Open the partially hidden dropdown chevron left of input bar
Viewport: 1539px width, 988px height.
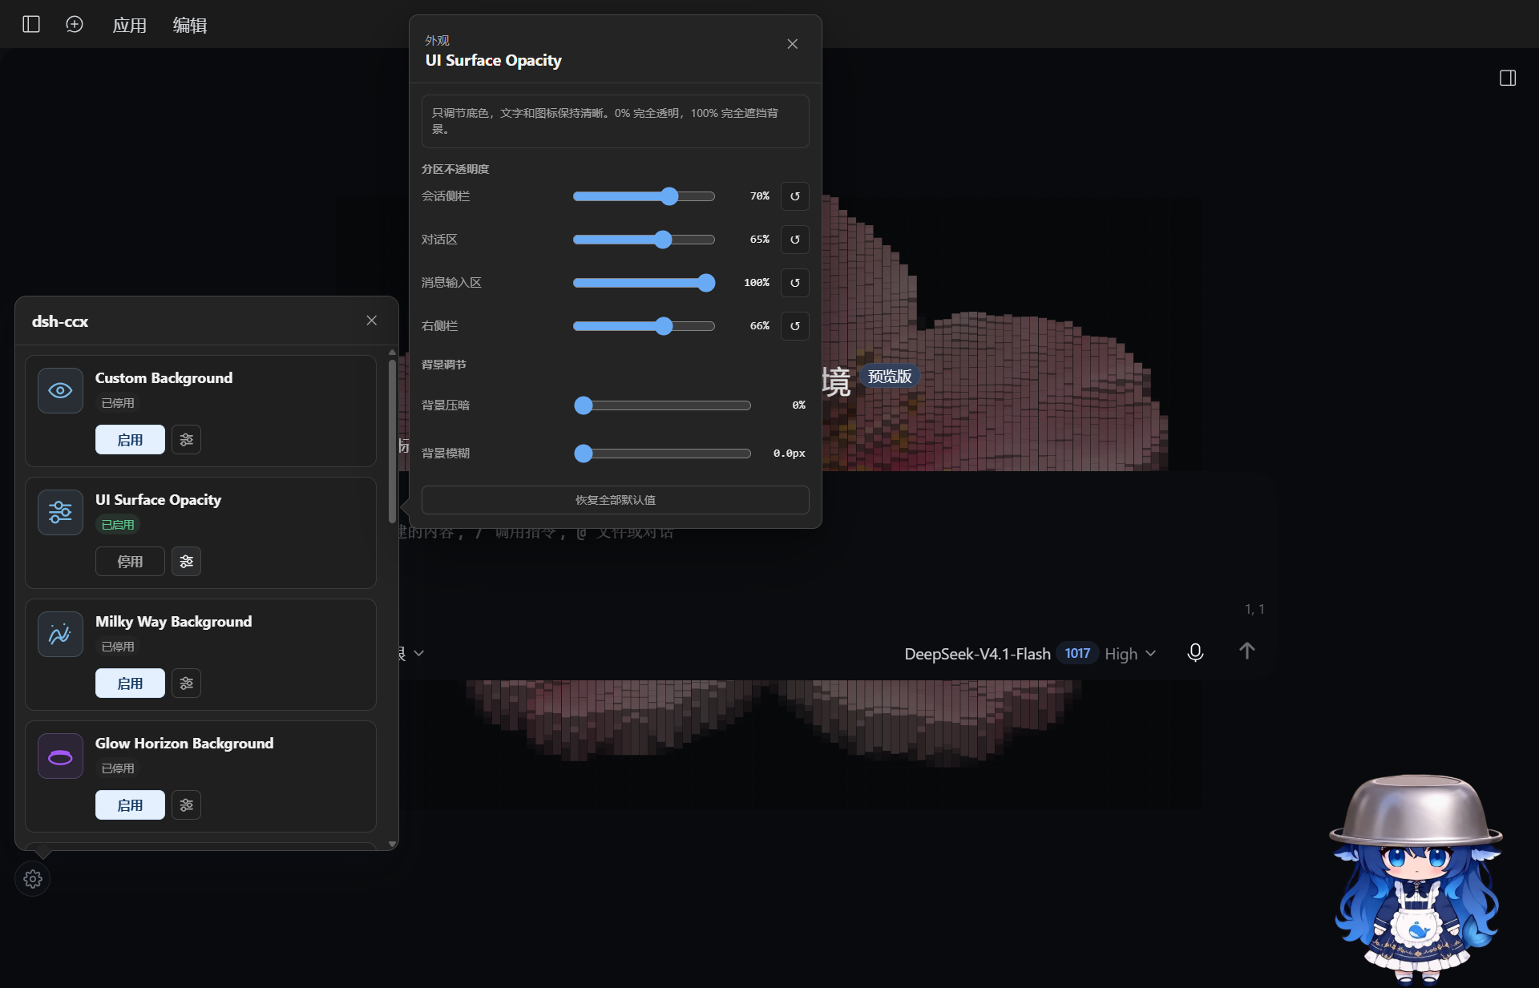(418, 654)
